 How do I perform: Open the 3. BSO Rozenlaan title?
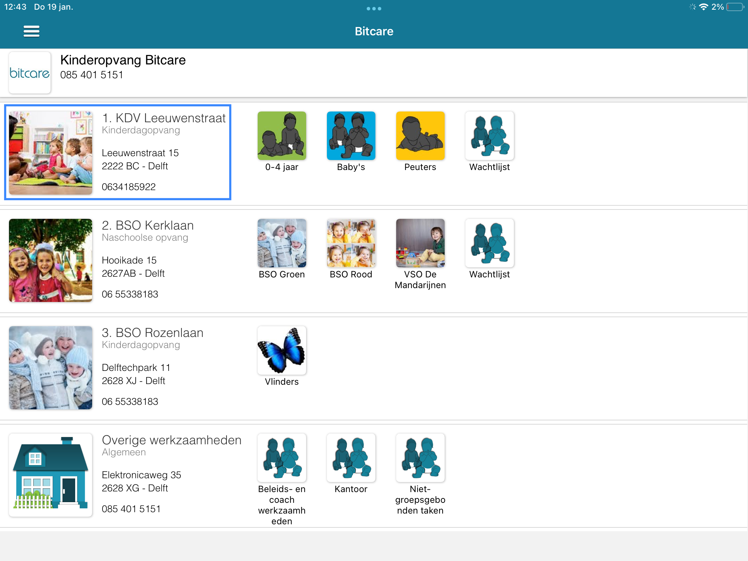[x=153, y=333]
